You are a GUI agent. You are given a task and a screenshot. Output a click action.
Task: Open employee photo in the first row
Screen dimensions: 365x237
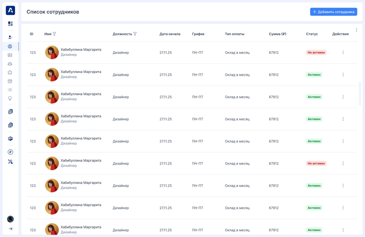(52, 52)
